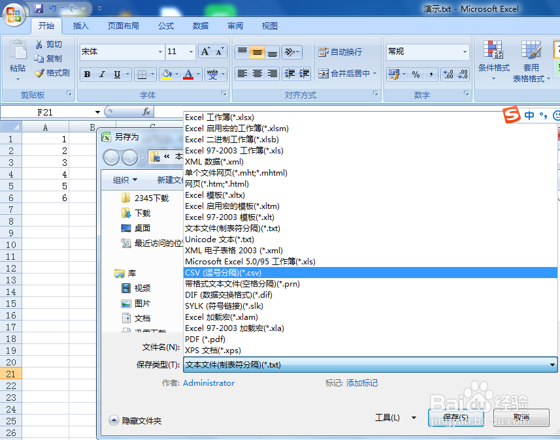This screenshot has width=560, height=440.
Task: Open Conditional Formatting (条件格式)
Action: pos(493,60)
